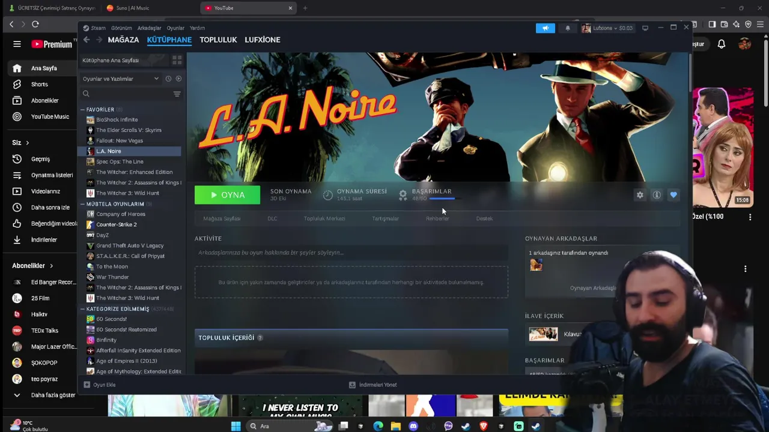Open the Rehberler link

[x=437, y=218]
